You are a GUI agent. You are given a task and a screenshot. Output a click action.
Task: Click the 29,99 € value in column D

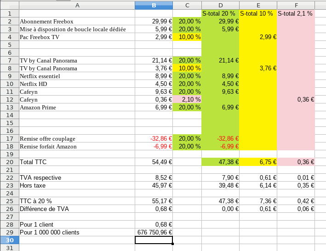pyautogui.click(x=220, y=22)
